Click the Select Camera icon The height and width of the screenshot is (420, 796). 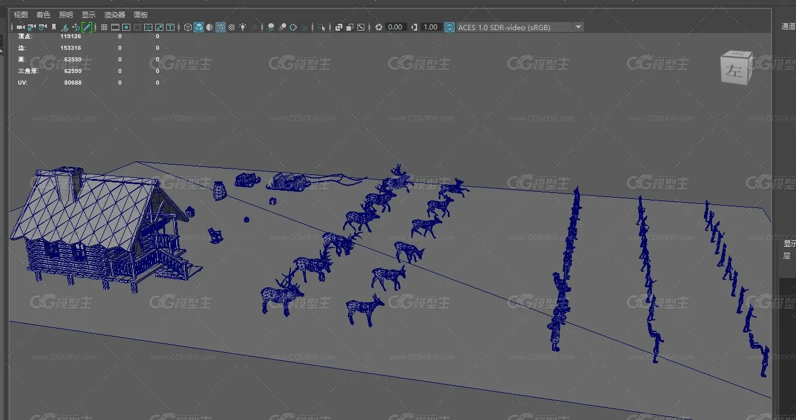pyautogui.click(x=20, y=27)
